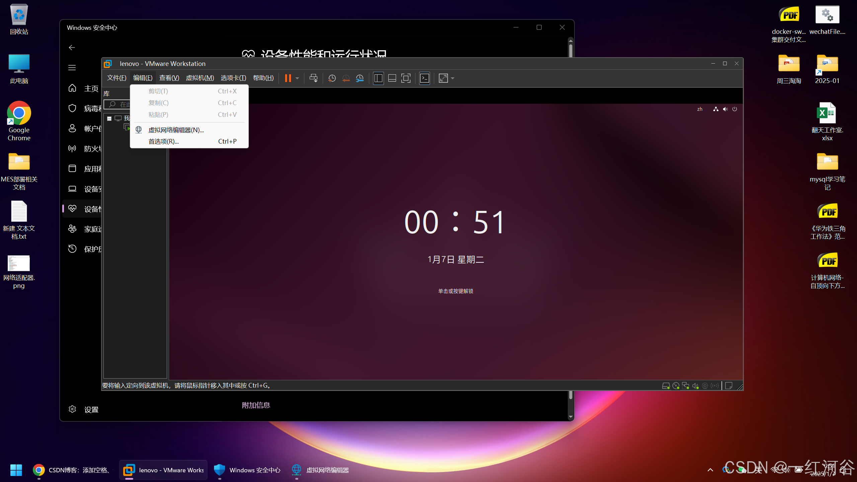Open Settings (设置) in Windows Security
Viewport: 857px width, 482px height.
point(91,409)
